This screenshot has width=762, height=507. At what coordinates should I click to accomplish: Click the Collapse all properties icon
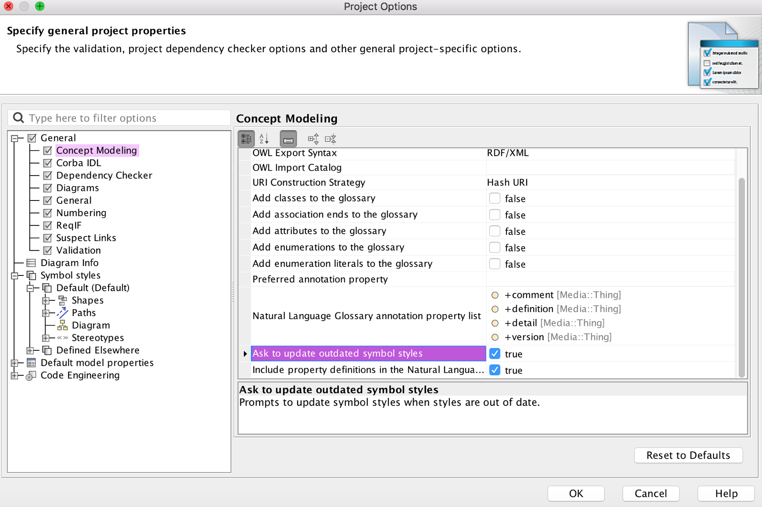(330, 139)
